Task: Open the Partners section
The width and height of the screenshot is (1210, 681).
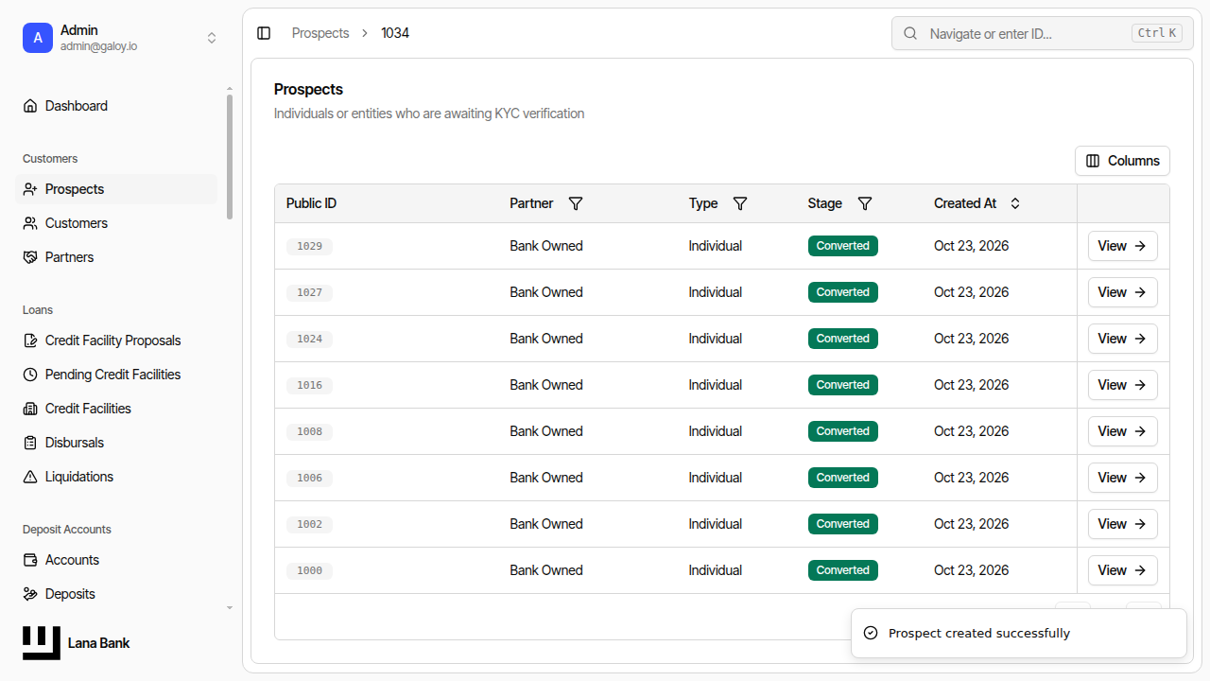Action: pos(116,257)
